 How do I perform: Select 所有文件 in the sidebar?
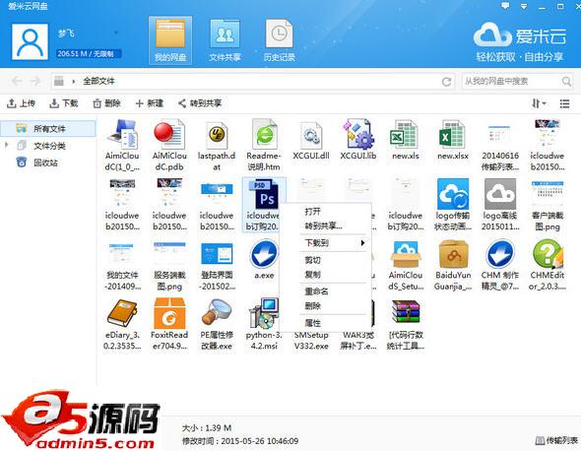(48, 129)
